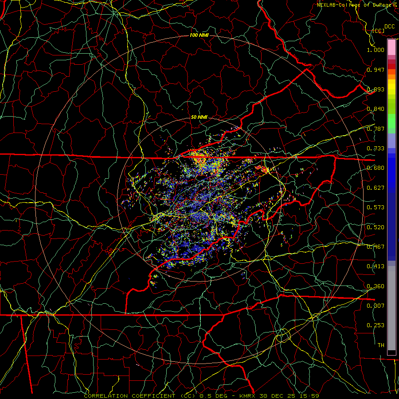The width and height of the screenshot is (399, 399).
Task: Click the 0.947 scale value
Action: [x=376, y=70]
